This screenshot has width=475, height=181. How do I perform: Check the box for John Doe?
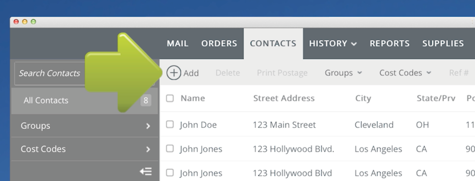[x=170, y=125]
